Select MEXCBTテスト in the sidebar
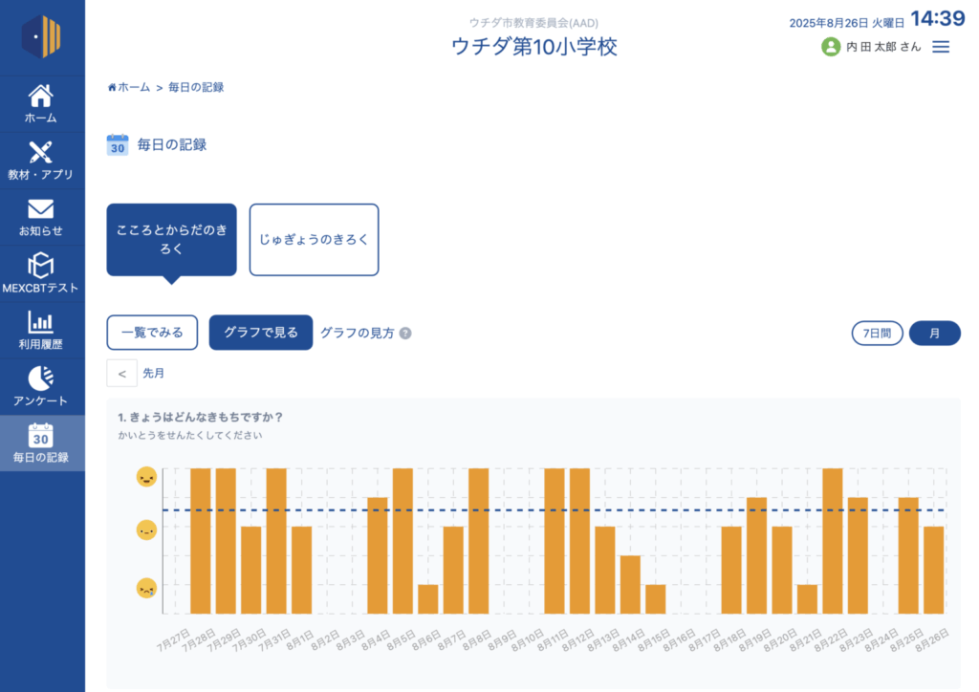The height and width of the screenshot is (692, 979). [41, 266]
